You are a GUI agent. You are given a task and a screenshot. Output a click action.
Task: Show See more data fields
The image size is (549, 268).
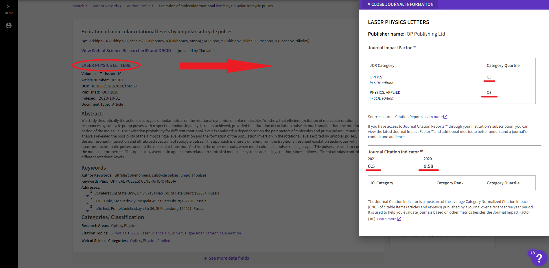coord(226,258)
